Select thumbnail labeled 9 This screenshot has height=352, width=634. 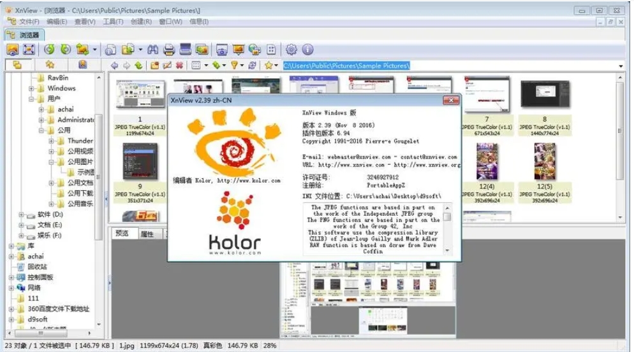pyautogui.click(x=140, y=172)
